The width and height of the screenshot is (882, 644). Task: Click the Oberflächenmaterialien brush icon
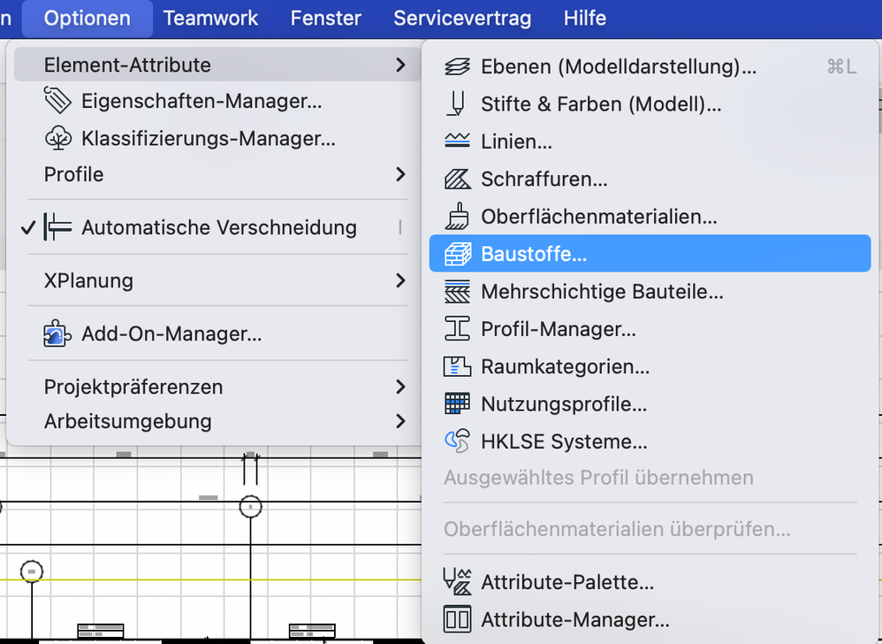tap(457, 217)
